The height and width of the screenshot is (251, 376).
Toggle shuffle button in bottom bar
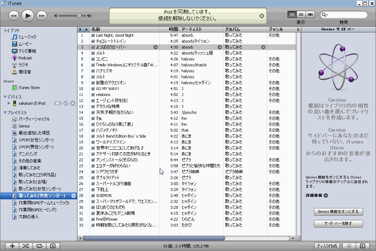(x=26, y=246)
